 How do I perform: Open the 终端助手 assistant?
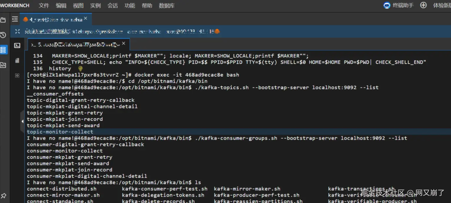pos(399,5)
